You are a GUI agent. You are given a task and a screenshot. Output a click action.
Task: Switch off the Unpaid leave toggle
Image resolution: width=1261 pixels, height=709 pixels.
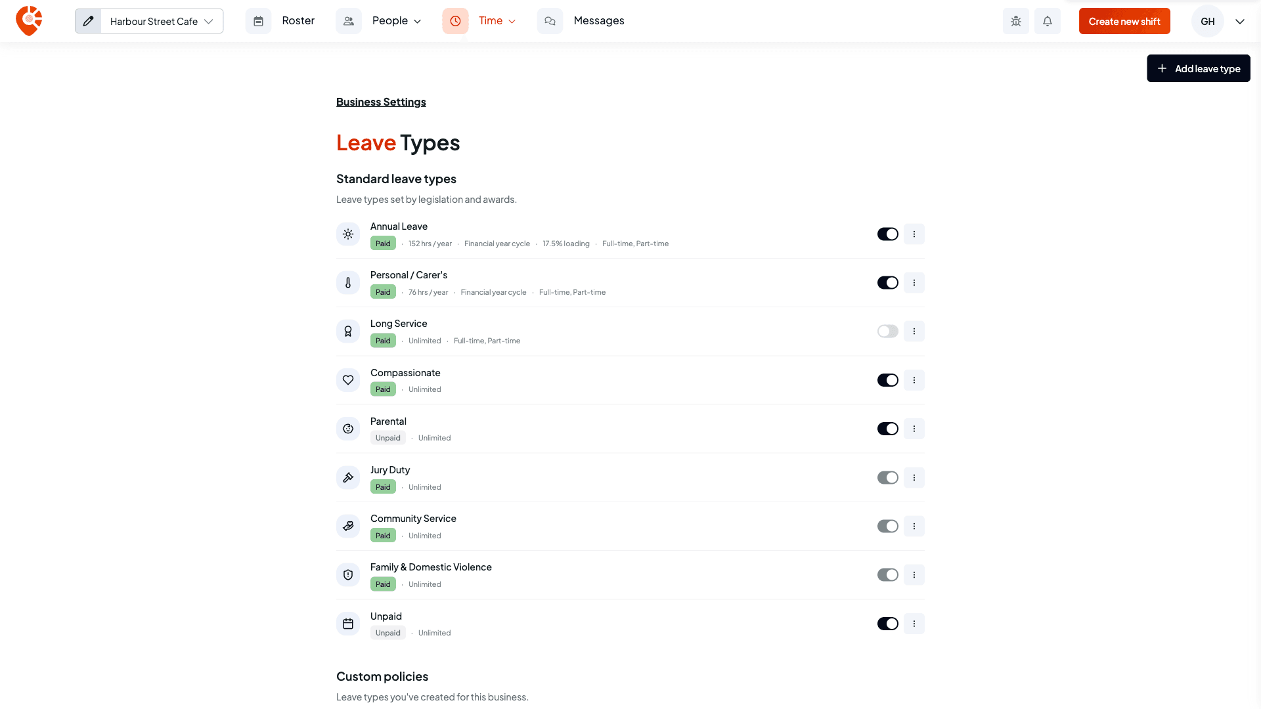(x=887, y=624)
